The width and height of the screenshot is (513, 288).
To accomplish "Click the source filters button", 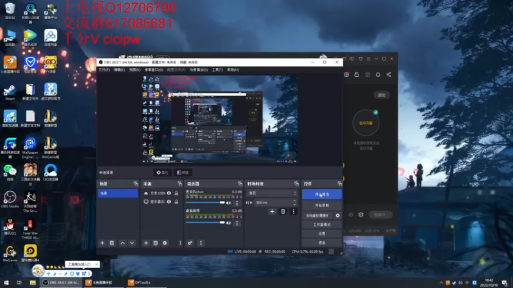I will (183, 172).
